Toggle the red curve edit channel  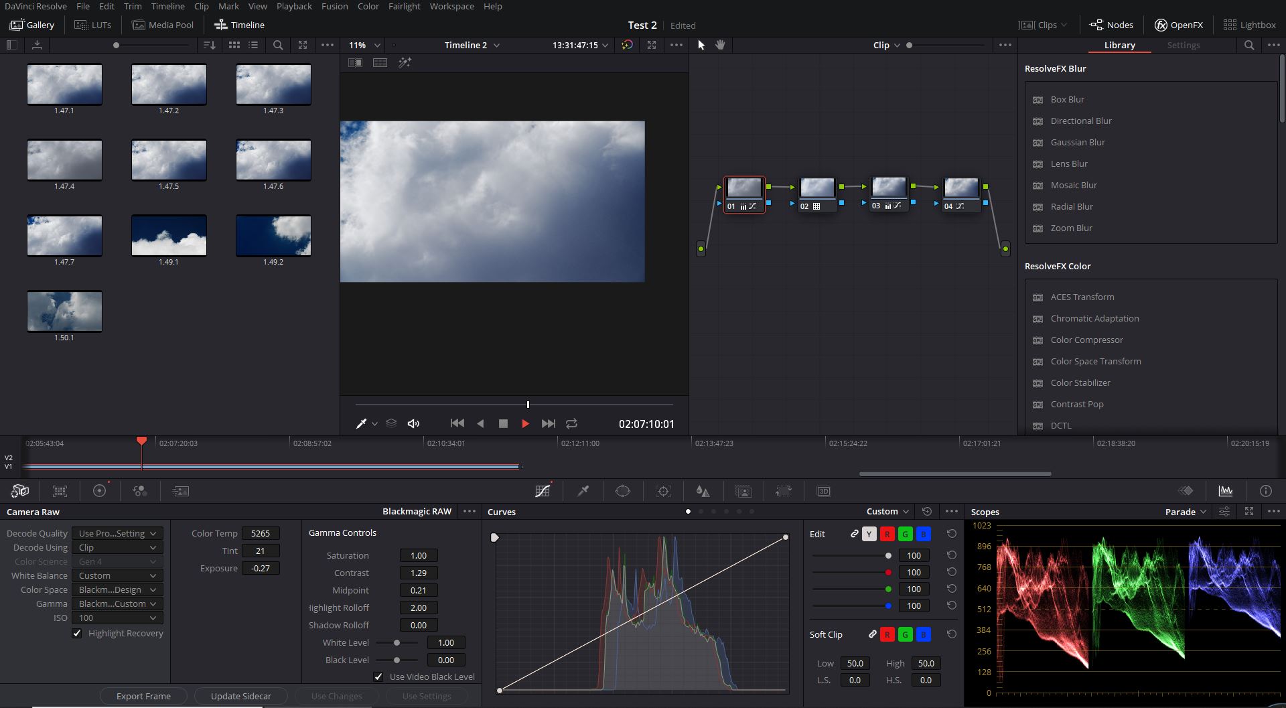[887, 534]
